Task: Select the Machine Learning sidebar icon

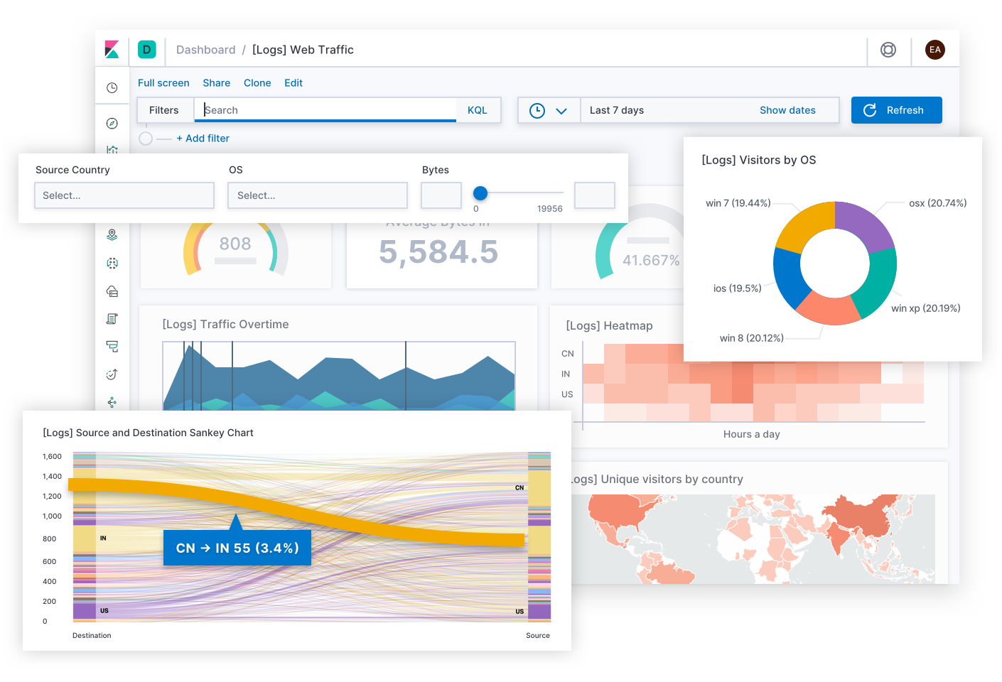Action: [112, 263]
